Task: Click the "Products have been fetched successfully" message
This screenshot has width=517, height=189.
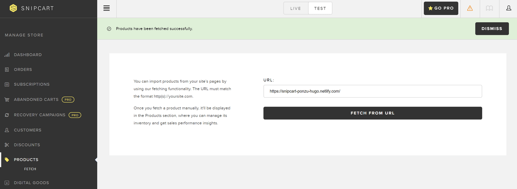Action: coord(154,29)
